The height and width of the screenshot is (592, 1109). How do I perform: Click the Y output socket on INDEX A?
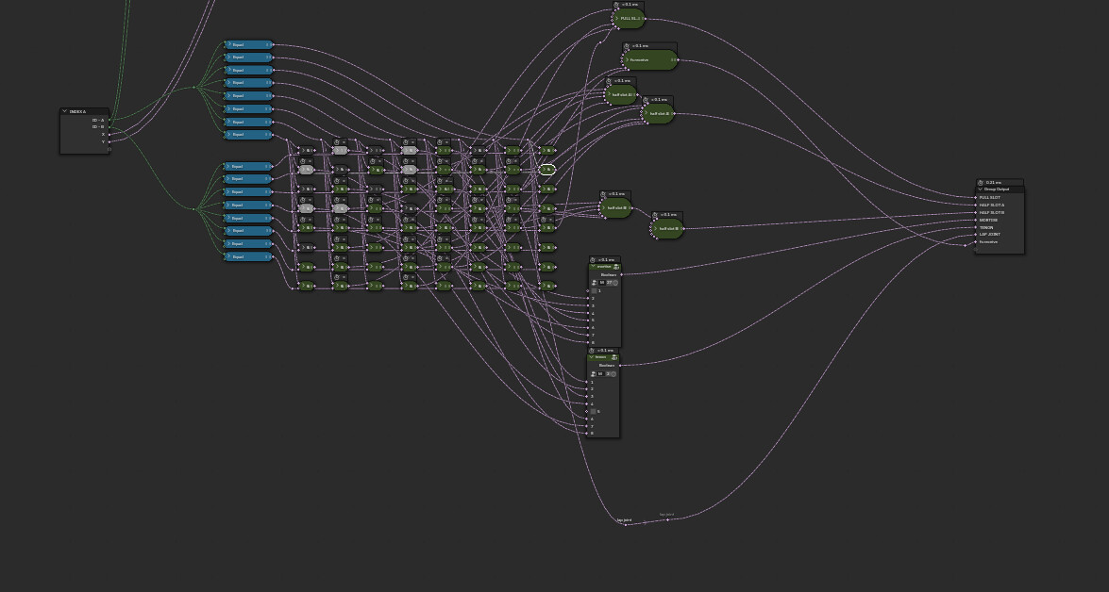point(109,142)
